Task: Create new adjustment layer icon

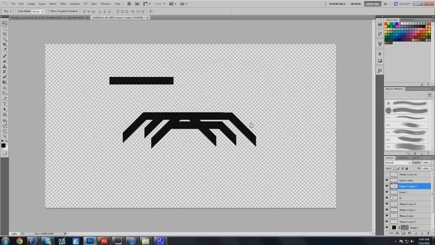Action: 409,233
